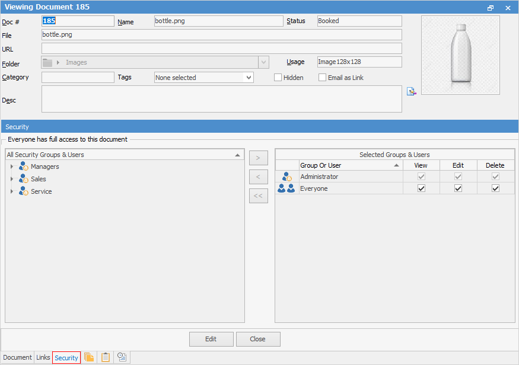
Task: Click the Managers group icon
Action: coord(24,167)
